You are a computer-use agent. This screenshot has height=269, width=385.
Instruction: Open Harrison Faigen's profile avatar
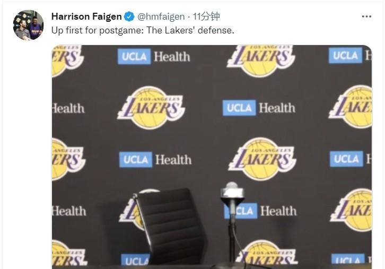click(29, 25)
